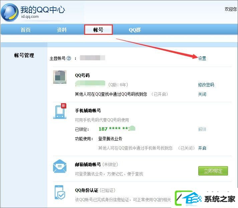Click the mobile phone 手机辅助帐号 icon
Screen dimensions: 238x208
tap(60, 111)
